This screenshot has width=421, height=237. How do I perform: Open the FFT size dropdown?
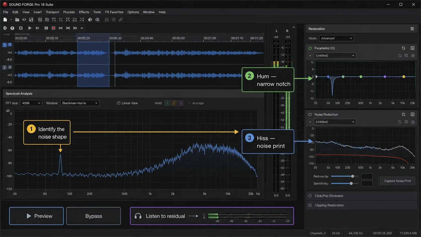(x=31, y=103)
